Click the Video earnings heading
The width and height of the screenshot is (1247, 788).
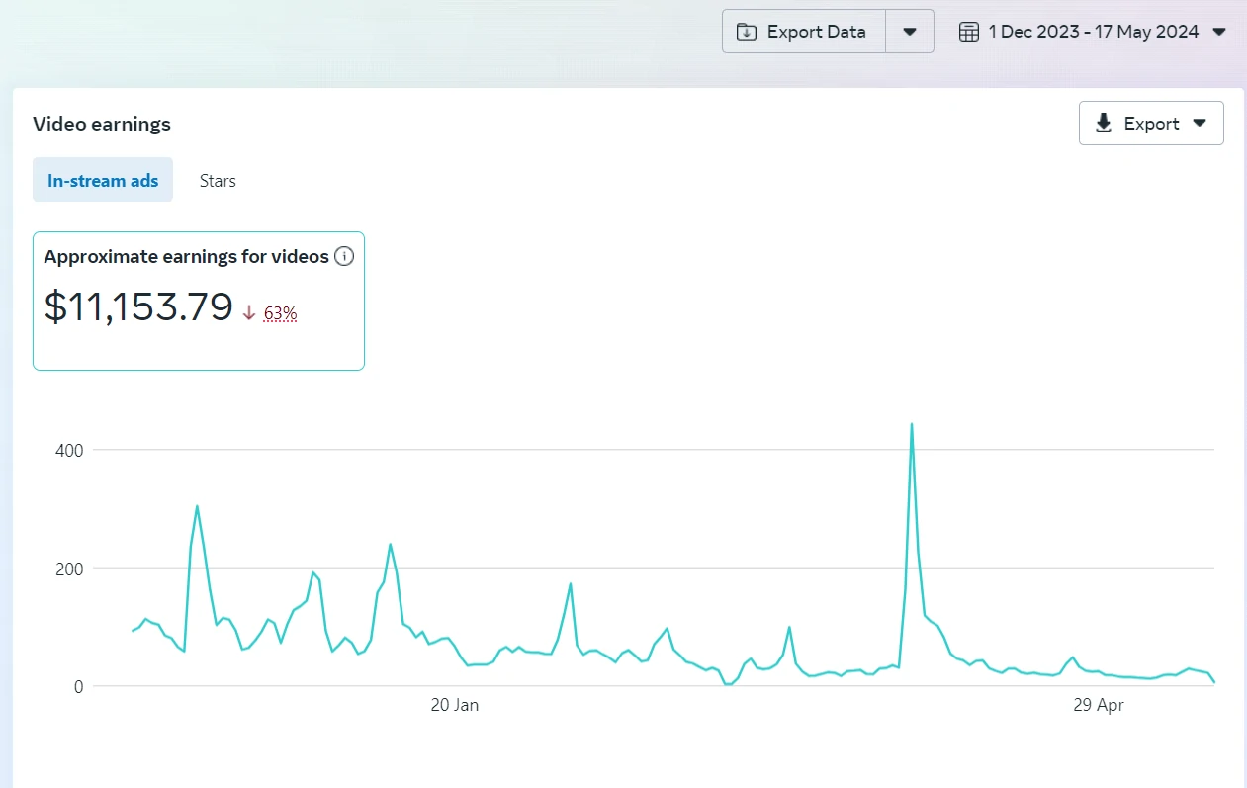point(102,124)
